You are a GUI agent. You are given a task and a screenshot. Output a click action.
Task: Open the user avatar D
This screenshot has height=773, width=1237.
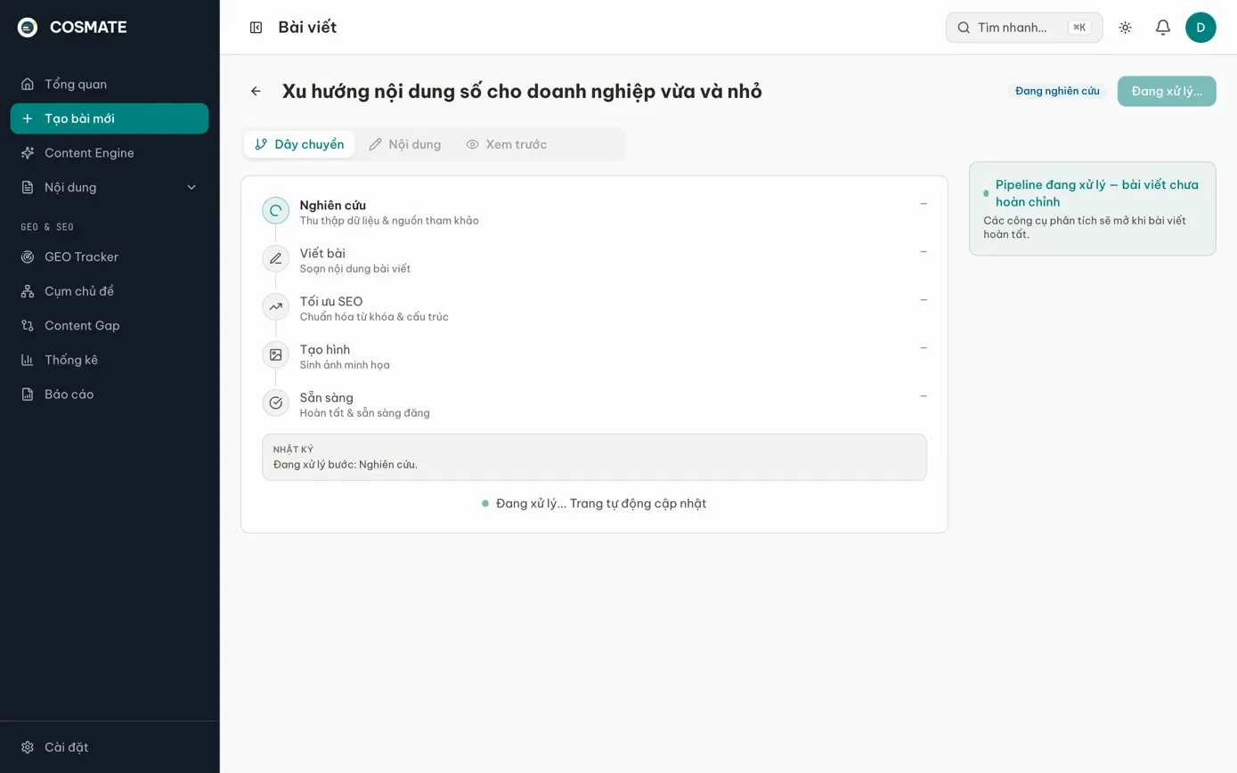(1200, 28)
